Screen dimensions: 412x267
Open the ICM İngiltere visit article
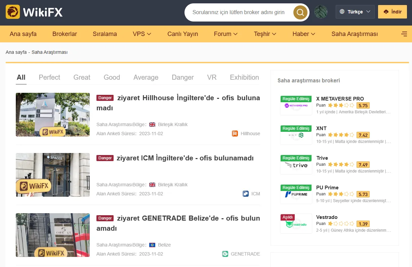[185, 158]
